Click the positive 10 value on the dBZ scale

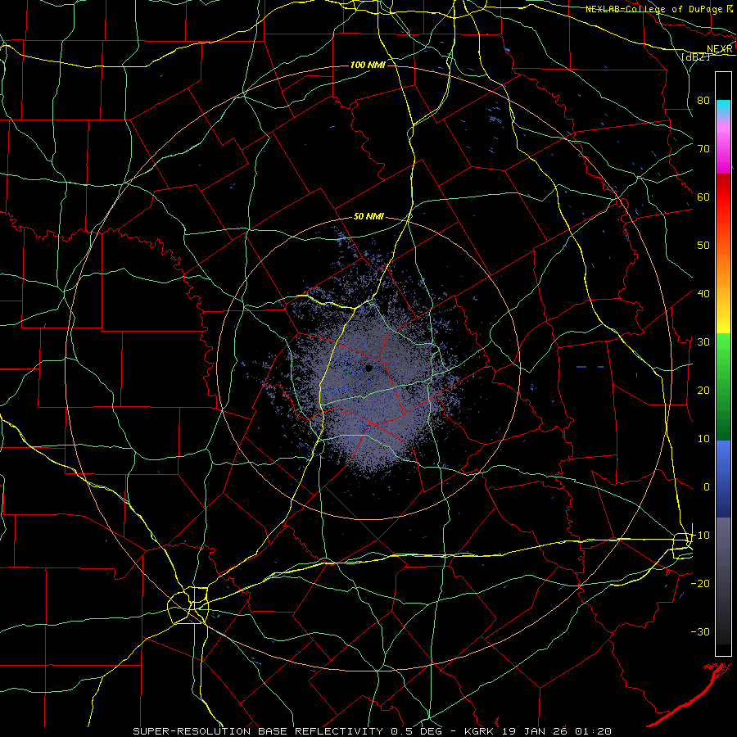click(703, 439)
